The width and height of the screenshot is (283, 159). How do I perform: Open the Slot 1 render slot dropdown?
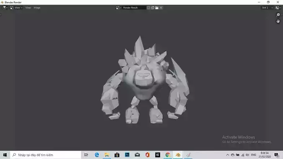267,8
